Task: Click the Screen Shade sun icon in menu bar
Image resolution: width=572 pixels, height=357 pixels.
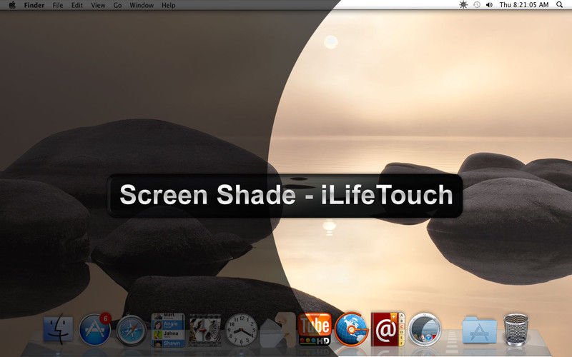Action: (463, 5)
